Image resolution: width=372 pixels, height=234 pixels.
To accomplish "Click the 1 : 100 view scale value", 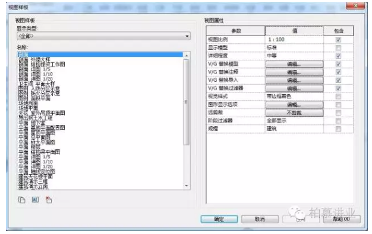I will click(276, 40).
